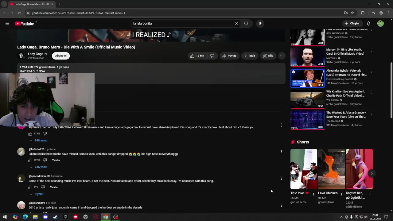Open options for the fiance comment
The width and height of the screenshot is (393, 221).
coord(281,125)
